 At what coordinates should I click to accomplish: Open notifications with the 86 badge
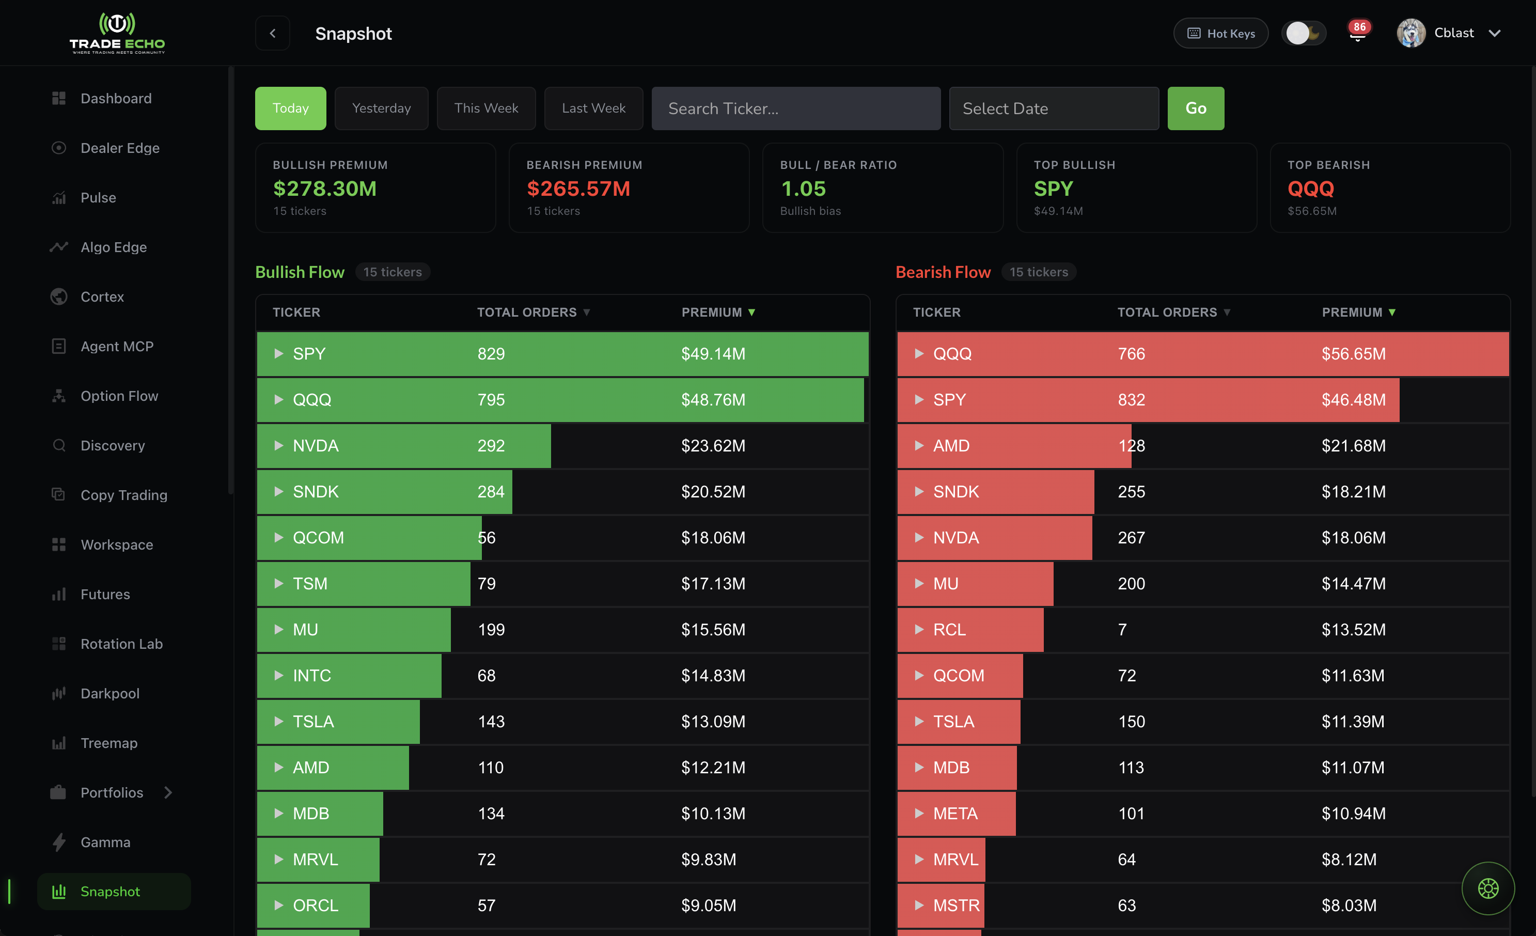[x=1358, y=32]
